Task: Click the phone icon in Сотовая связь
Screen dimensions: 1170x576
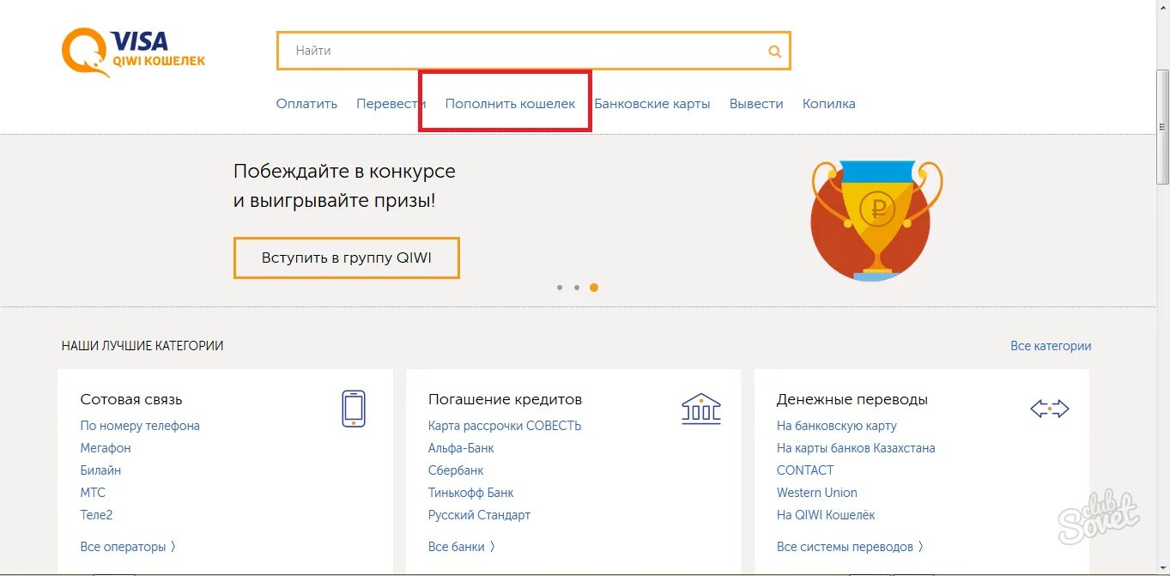Action: point(354,409)
